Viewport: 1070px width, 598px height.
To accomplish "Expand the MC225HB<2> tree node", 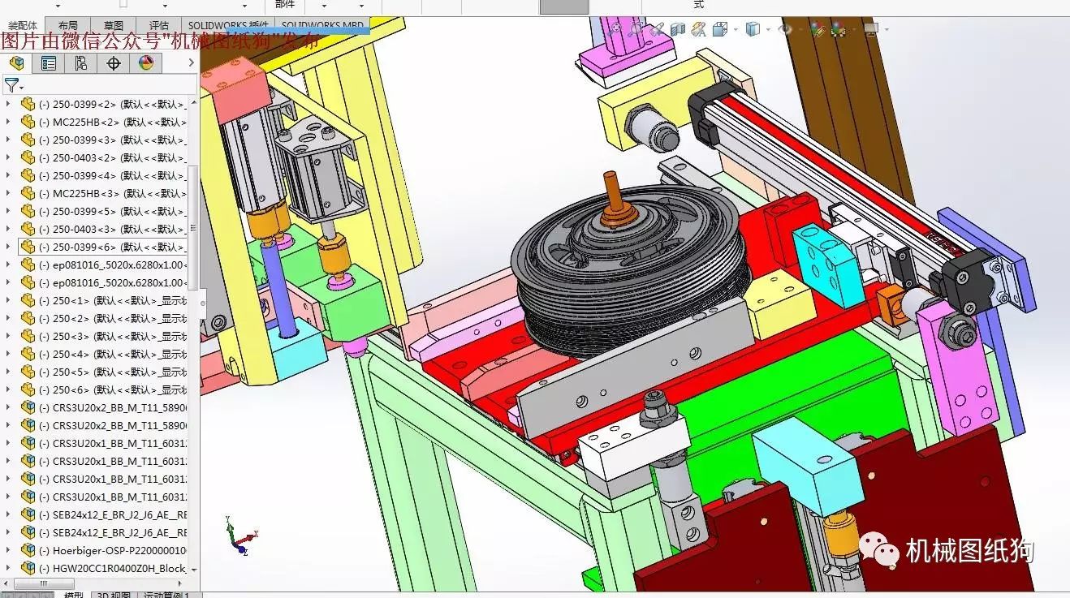I will [8, 122].
